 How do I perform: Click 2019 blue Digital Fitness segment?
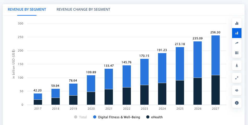click(x=73, y=89)
